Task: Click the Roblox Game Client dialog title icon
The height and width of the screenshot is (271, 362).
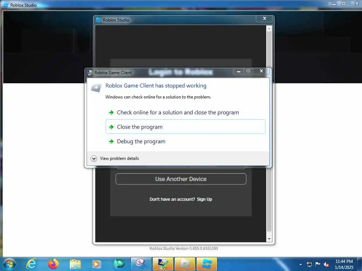Action: click(89, 73)
